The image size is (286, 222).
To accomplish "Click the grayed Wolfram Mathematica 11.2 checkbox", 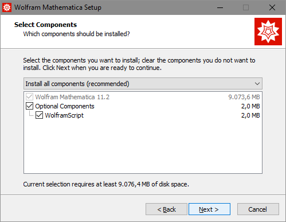I will (x=29, y=97).
